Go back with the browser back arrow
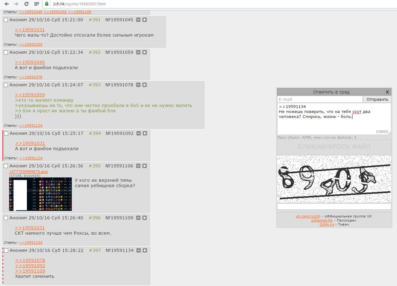 (7, 4)
